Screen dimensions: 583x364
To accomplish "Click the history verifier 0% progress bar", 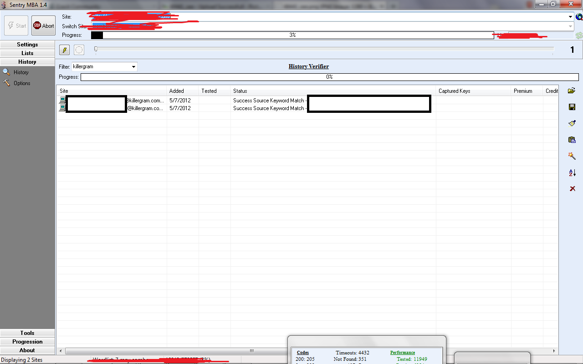I will pos(330,77).
